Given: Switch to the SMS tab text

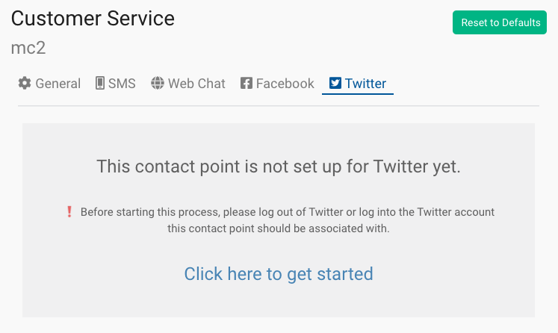Looking at the screenshot, I should click(x=122, y=84).
